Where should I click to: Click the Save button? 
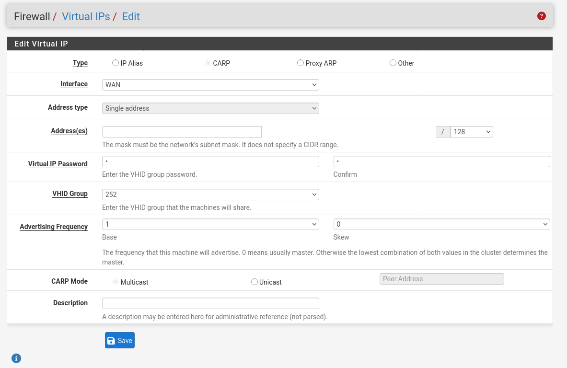pyautogui.click(x=120, y=340)
